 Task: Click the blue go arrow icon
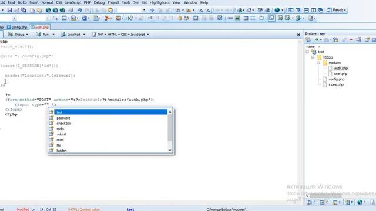[152, 11]
